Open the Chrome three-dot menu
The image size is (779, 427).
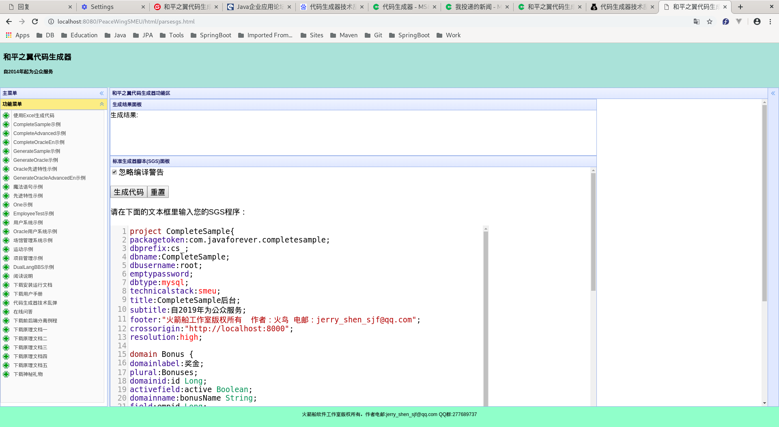pos(770,21)
